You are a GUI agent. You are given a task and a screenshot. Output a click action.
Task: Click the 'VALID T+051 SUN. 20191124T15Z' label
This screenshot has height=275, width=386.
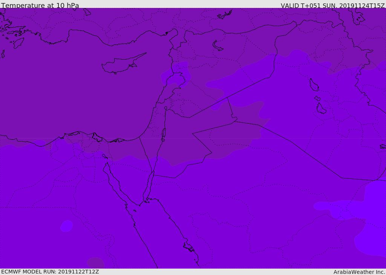tap(332, 6)
